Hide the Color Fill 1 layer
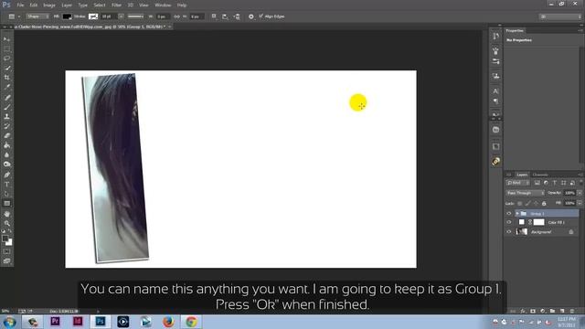 (509, 222)
